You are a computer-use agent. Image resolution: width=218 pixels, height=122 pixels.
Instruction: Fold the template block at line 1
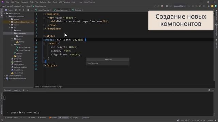pyautogui.click(x=44, y=14)
